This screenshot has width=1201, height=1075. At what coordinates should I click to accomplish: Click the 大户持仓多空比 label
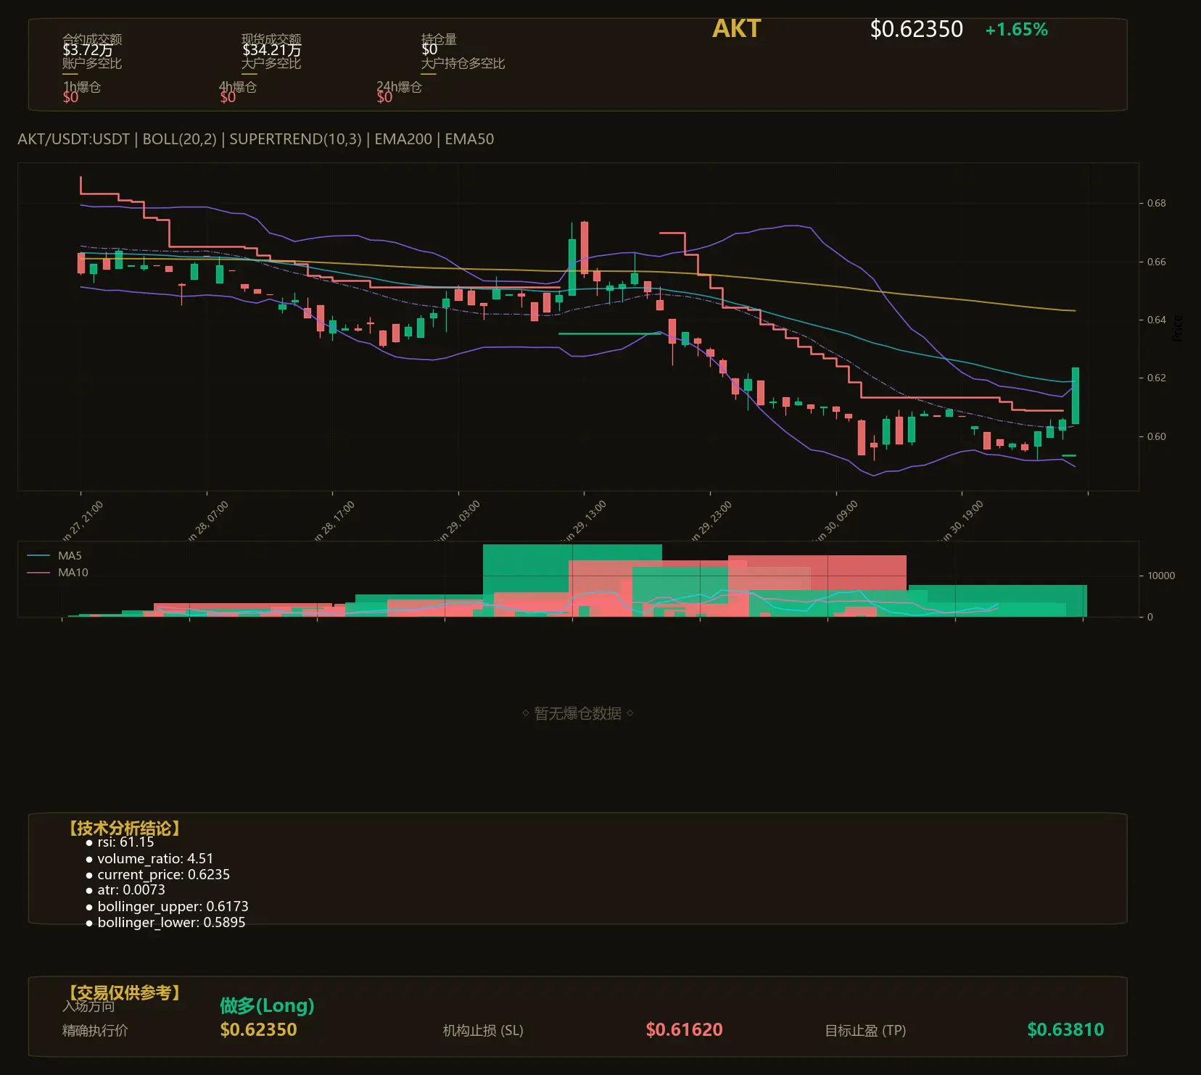[x=463, y=63]
